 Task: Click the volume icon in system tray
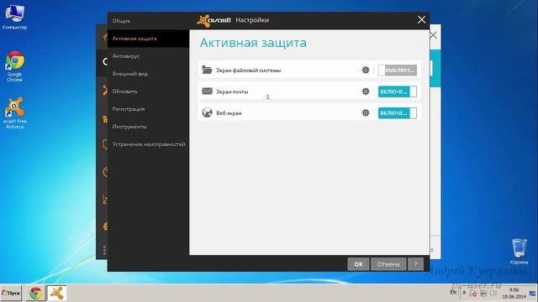coord(493,294)
